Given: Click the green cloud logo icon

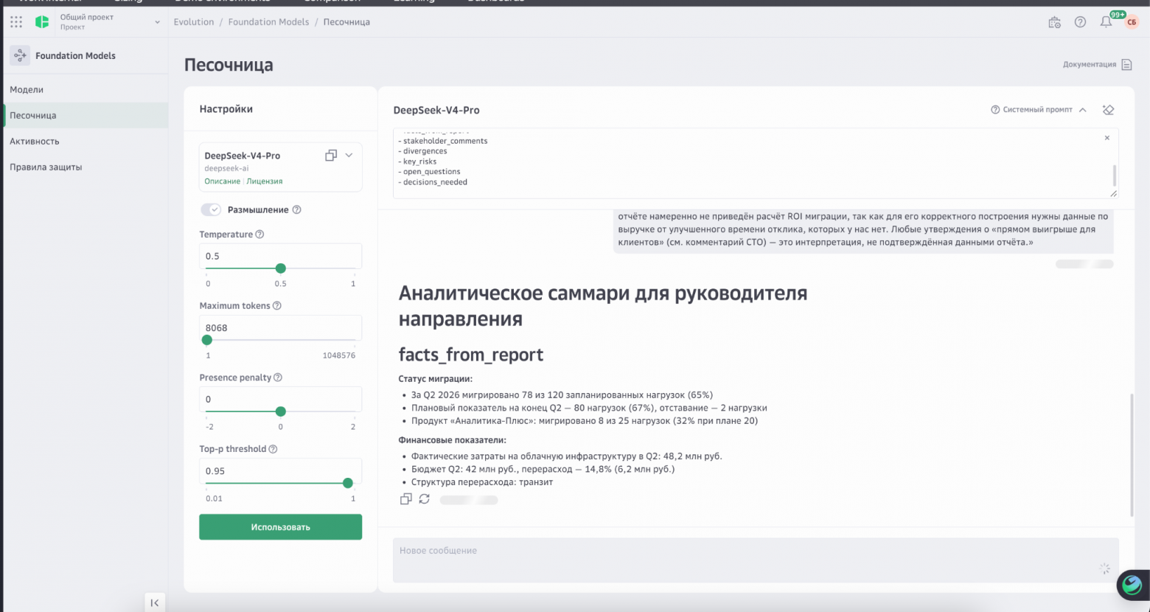Looking at the screenshot, I should pyautogui.click(x=42, y=22).
